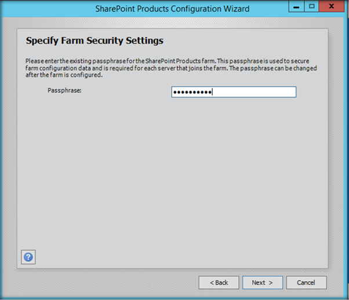This screenshot has width=349, height=300.
Task: Maximize the wizard window
Action: pos(311,6)
